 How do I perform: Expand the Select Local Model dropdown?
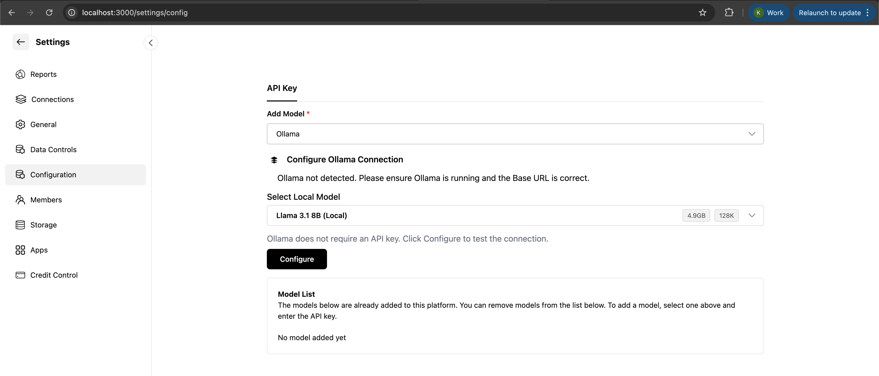tap(752, 215)
